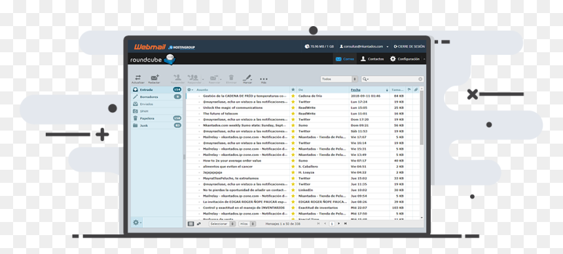Image resolution: width=563 pixels, height=254 pixels.
Task: Click CIERRE DE SESIÓN logout link
Action: 409,46
